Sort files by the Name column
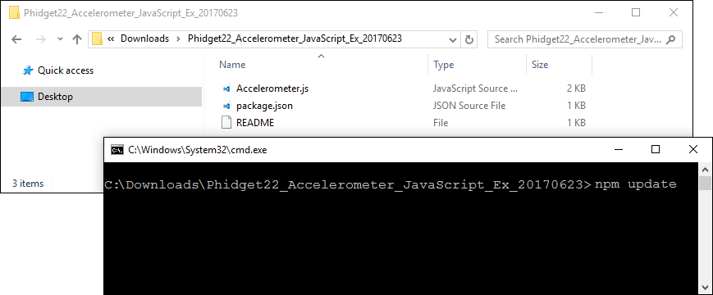The image size is (713, 295). pos(232,65)
